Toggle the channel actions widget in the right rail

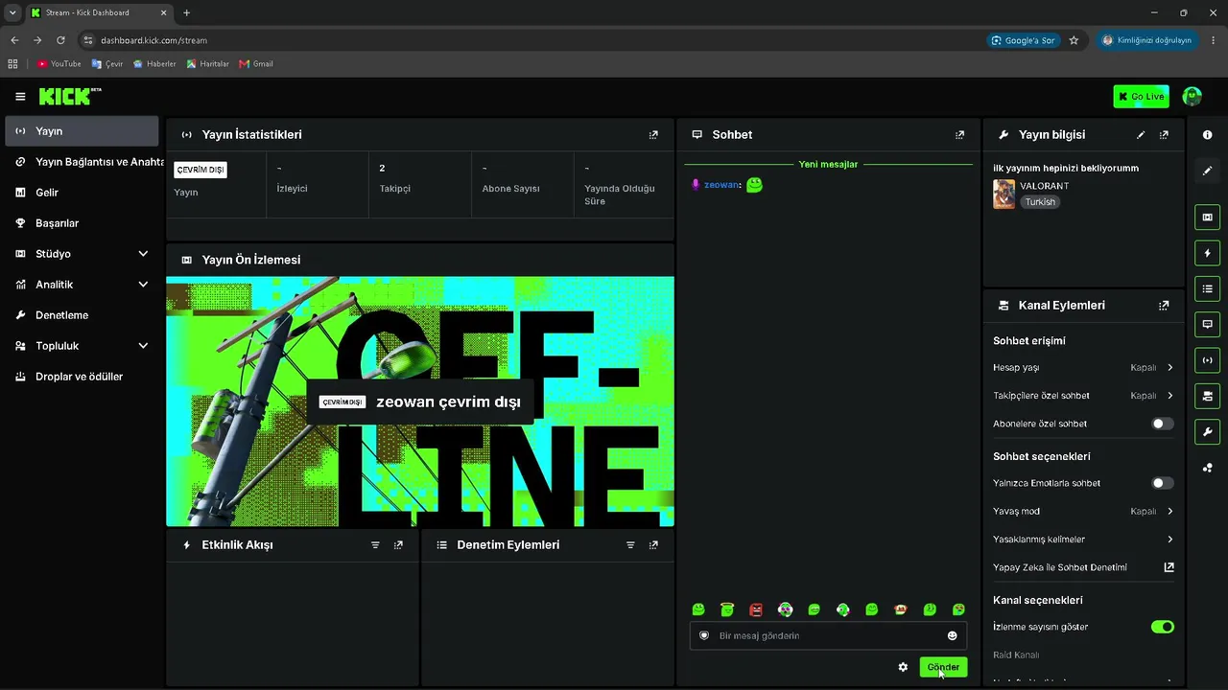click(x=1207, y=396)
